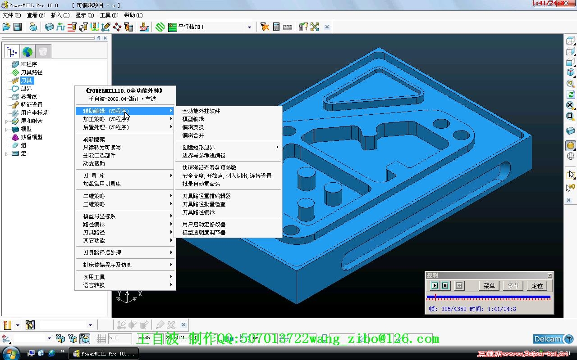
Task: Open the 插入 menu
Action: [x=60, y=15]
